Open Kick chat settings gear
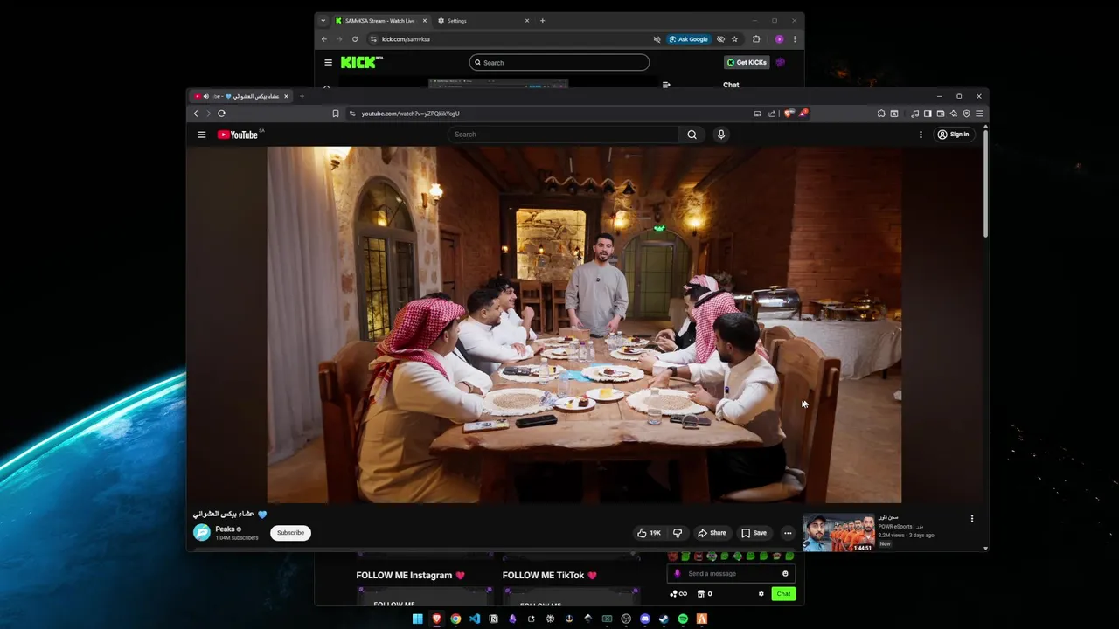The width and height of the screenshot is (1119, 629). click(x=761, y=594)
